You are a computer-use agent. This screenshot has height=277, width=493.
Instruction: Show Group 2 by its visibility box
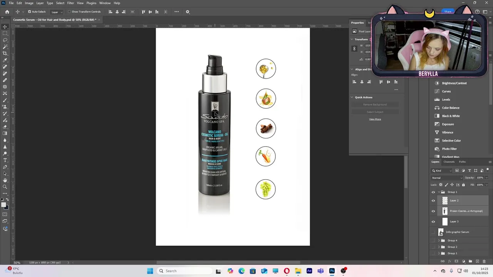[433, 247]
